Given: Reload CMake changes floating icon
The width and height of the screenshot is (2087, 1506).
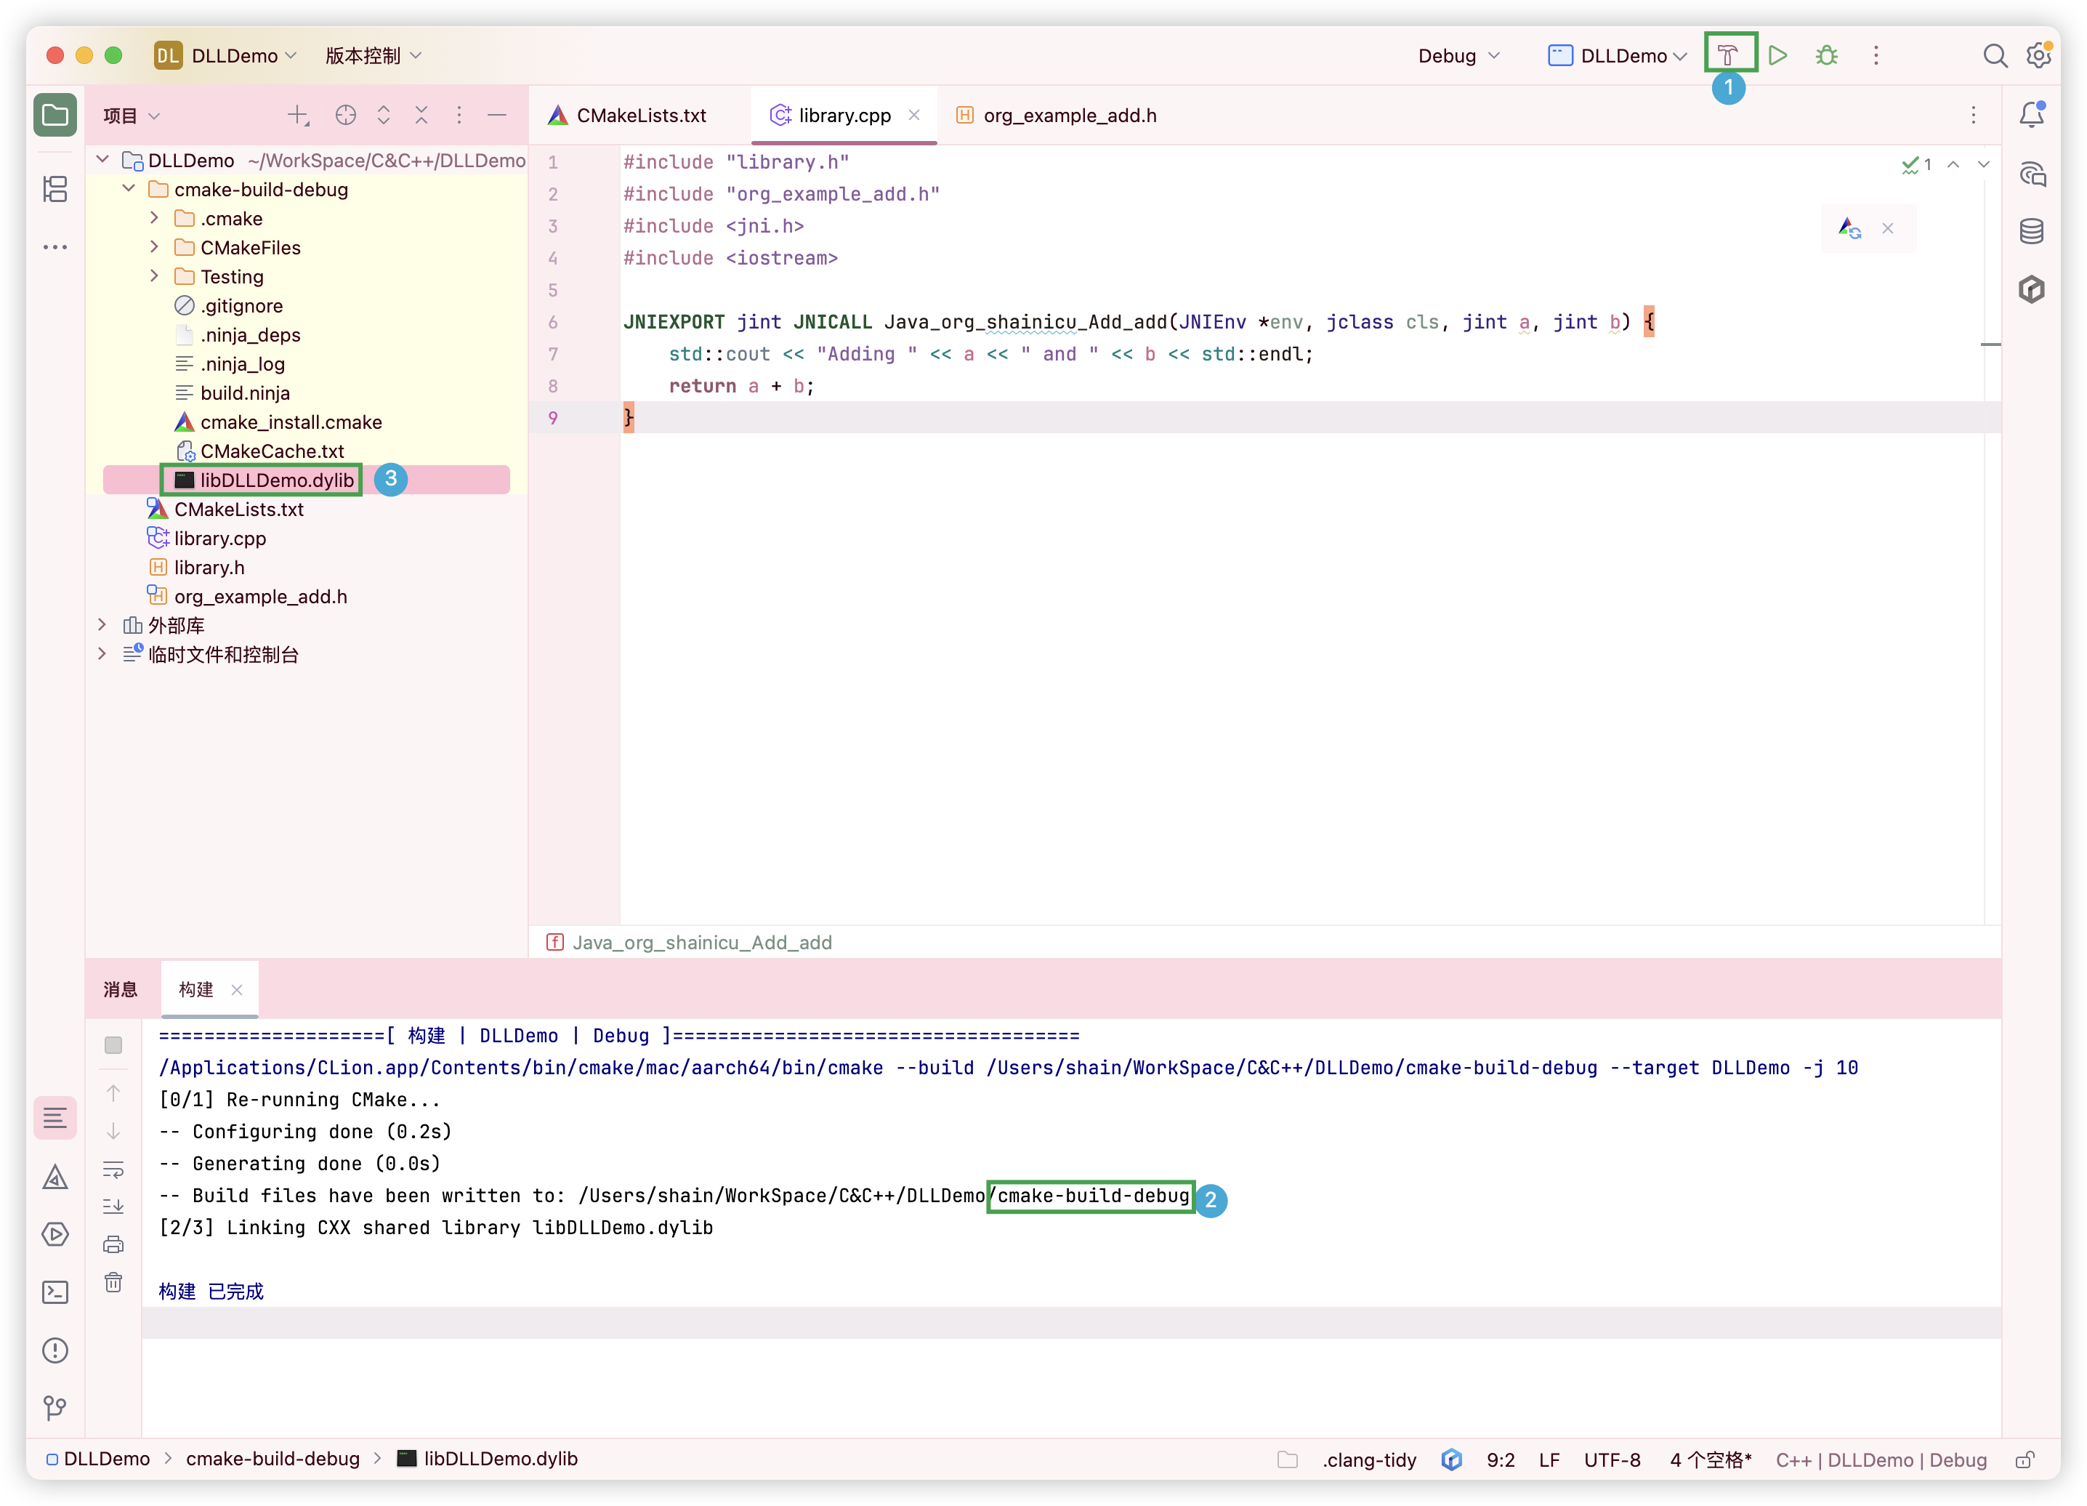Looking at the screenshot, I should [x=1849, y=228].
